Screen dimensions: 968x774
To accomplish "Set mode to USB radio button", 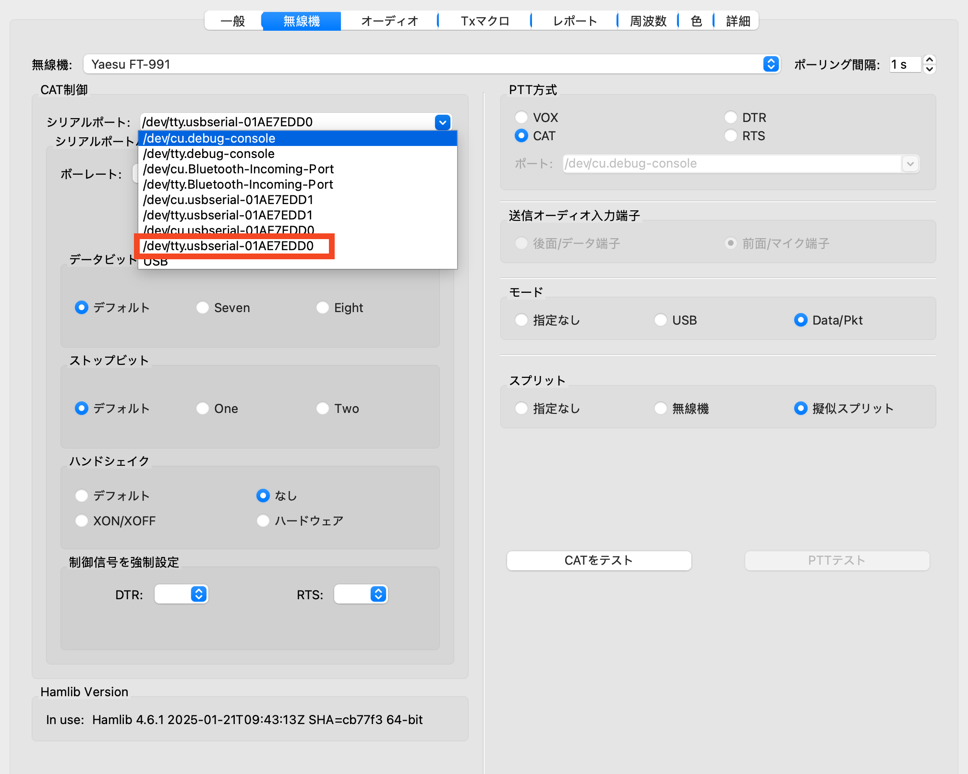I will point(661,320).
